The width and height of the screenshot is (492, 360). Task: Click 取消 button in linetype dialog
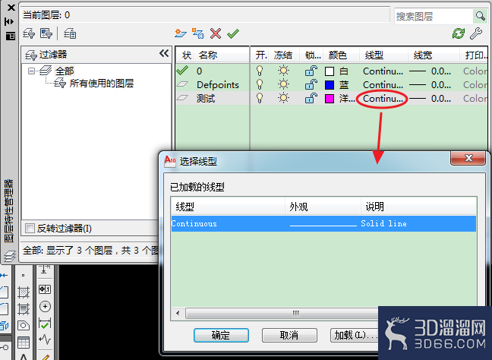pos(289,335)
